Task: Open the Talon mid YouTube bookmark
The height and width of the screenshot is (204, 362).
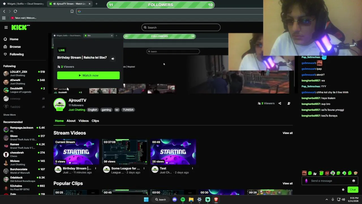Action: click(x=24, y=18)
